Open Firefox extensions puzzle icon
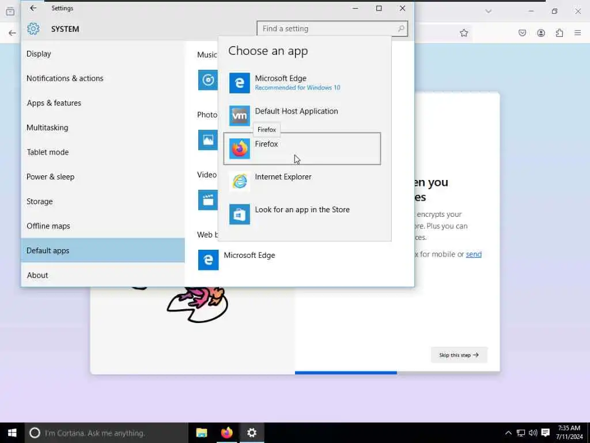 point(559,33)
